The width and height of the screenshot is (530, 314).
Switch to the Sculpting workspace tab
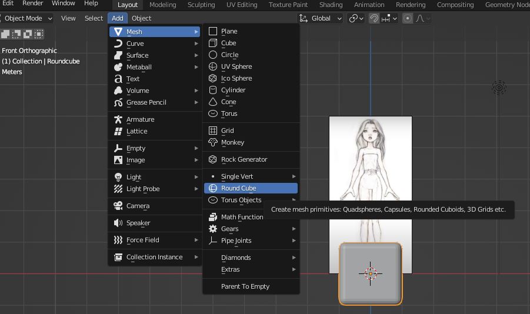201,5
